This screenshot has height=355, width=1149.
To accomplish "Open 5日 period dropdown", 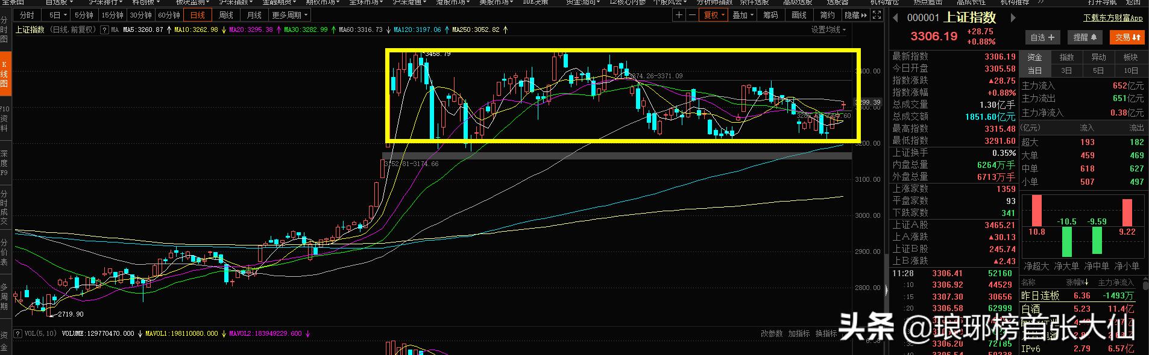I will [x=57, y=15].
